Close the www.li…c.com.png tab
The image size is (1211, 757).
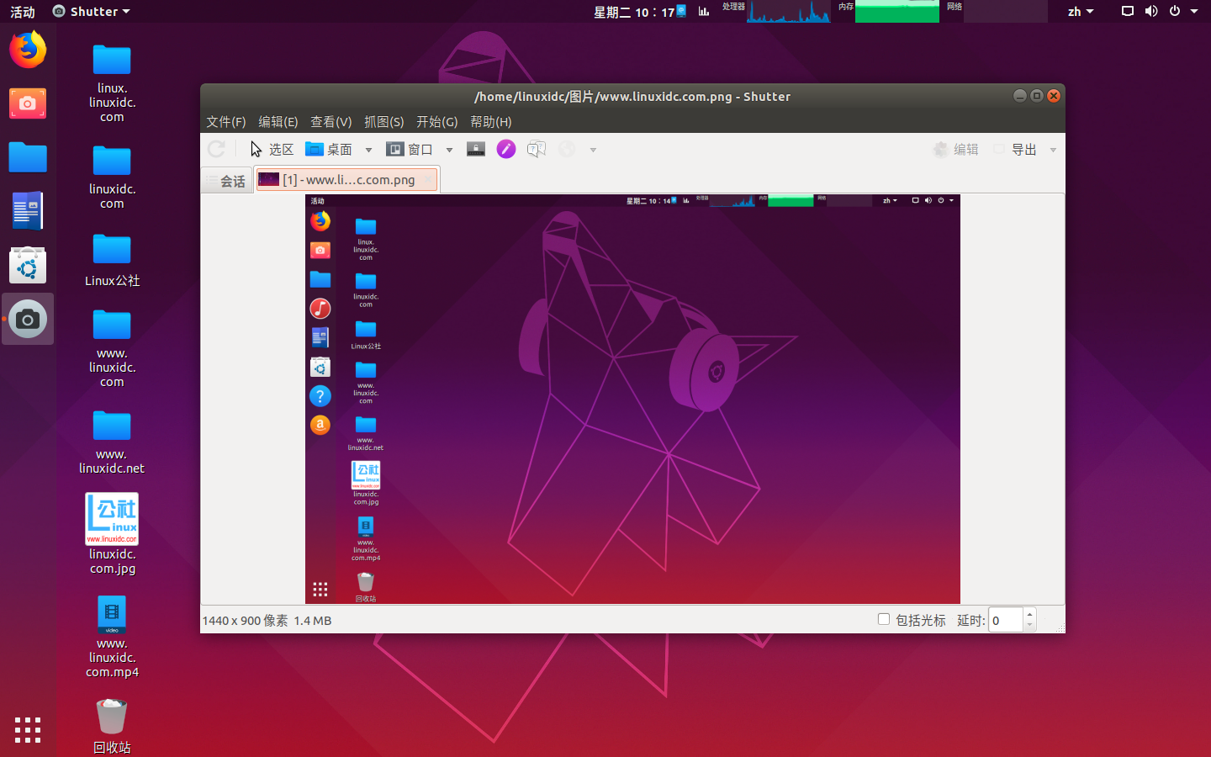click(x=428, y=178)
